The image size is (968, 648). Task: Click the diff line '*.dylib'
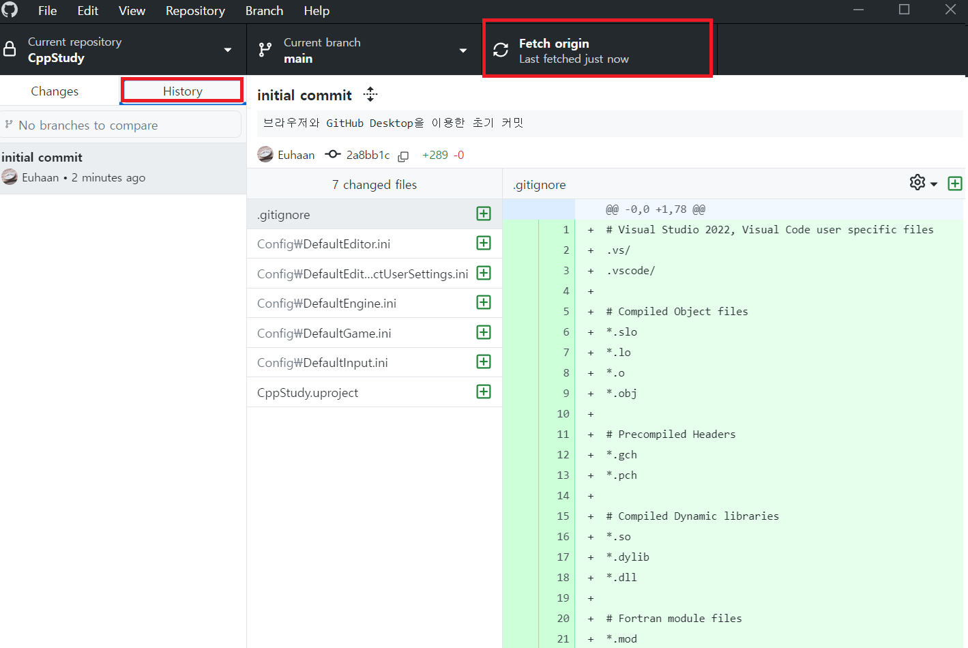click(x=628, y=557)
